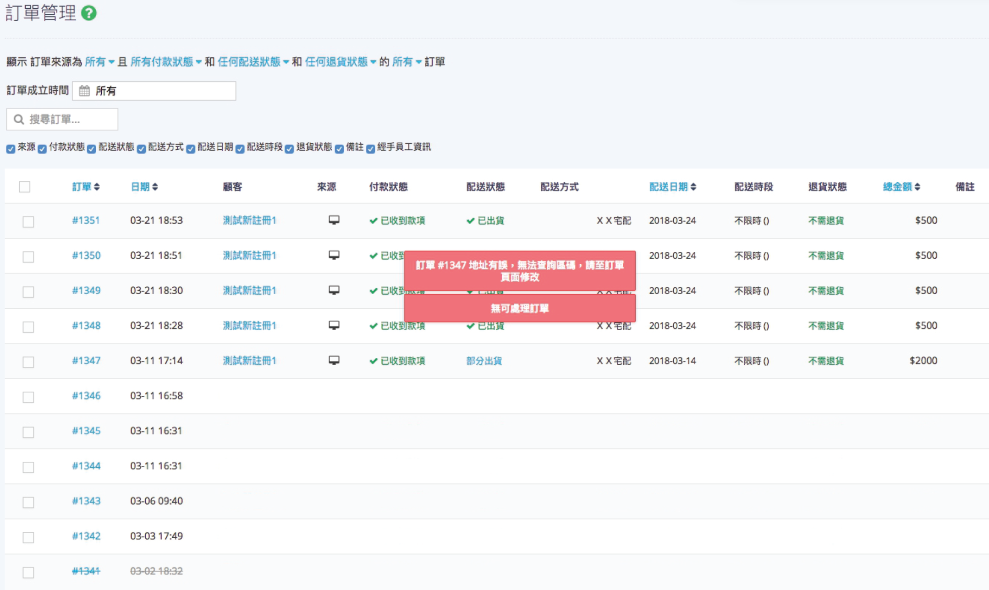Open the struck-through order #1341 link
This screenshot has height=590, width=989.
click(x=86, y=571)
